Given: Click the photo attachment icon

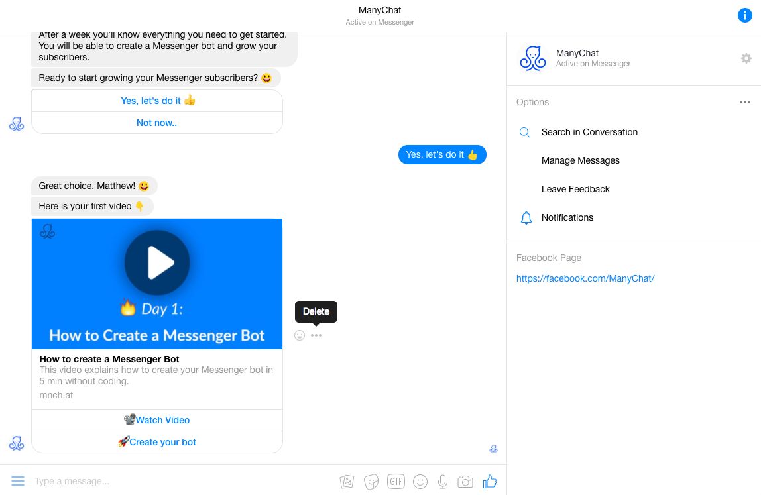Looking at the screenshot, I should tap(347, 481).
